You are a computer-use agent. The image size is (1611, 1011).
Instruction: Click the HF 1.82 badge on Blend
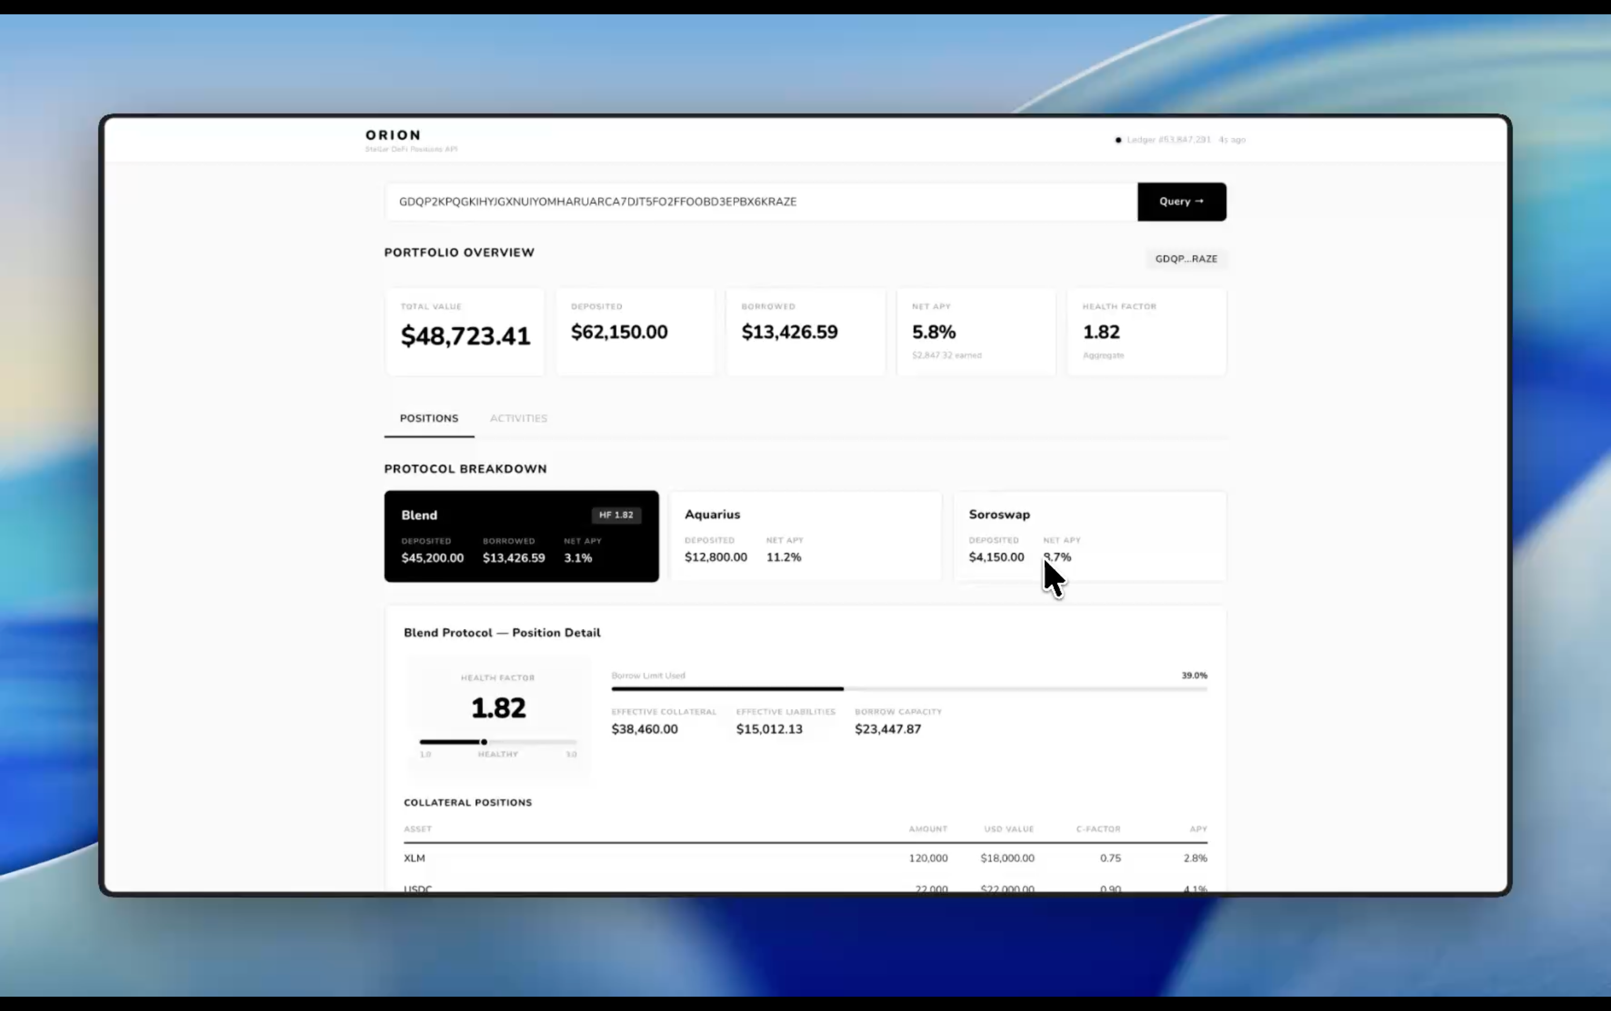tap(615, 515)
